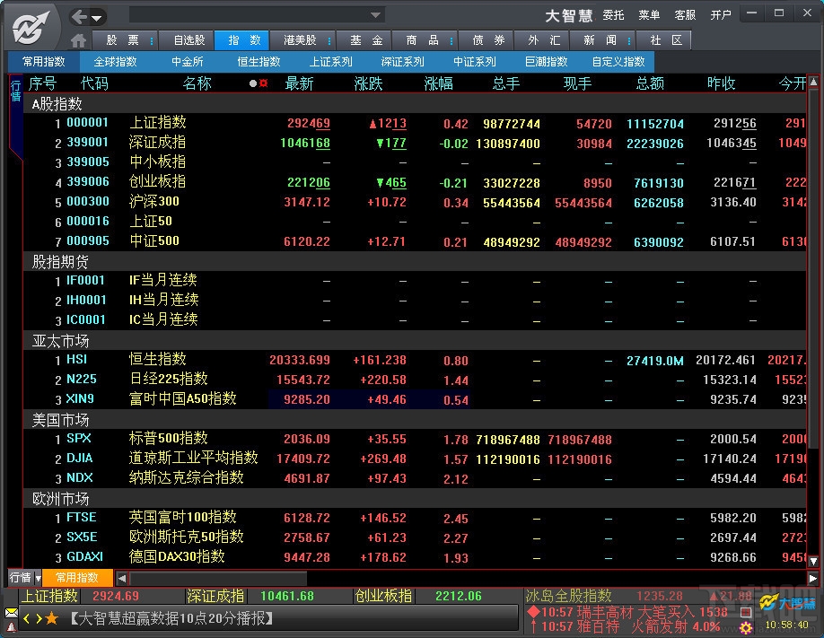This screenshot has width=824, height=638.
Task: Select the 富时中国A50指数 row
Action: (415, 399)
